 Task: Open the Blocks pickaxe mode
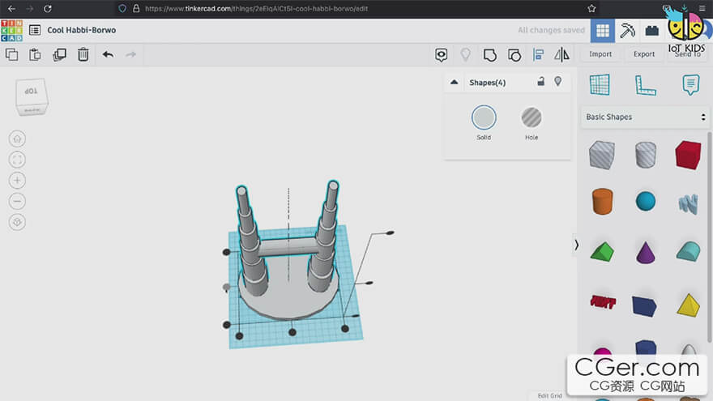[x=627, y=31]
